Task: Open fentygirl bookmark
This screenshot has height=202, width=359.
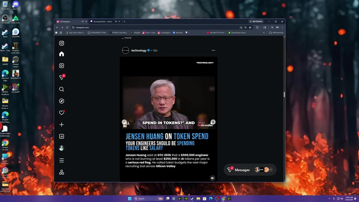Action: tap(135, 33)
